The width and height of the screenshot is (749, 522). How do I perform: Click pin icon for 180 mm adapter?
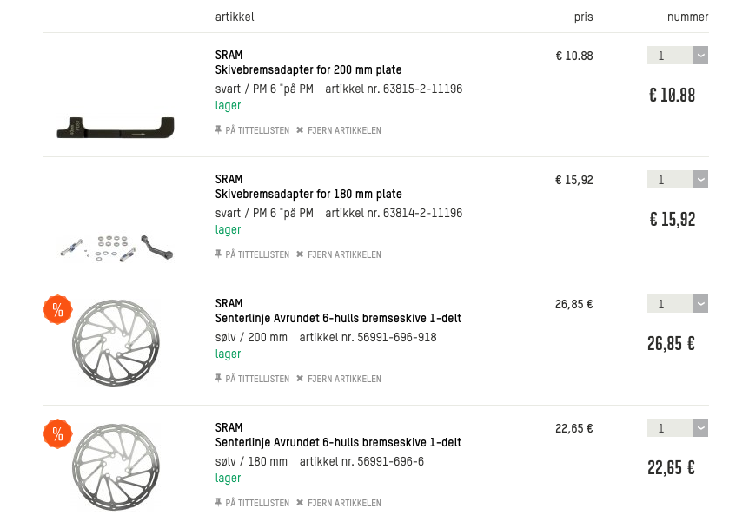tap(219, 254)
